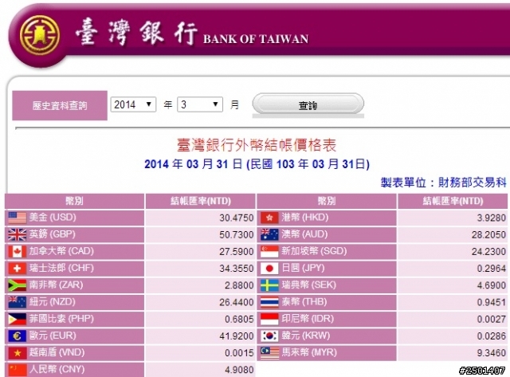Viewport: 510px width, 377px height.
Task: Select the 人民幣 (CNY) currency label
Action: [x=57, y=370]
